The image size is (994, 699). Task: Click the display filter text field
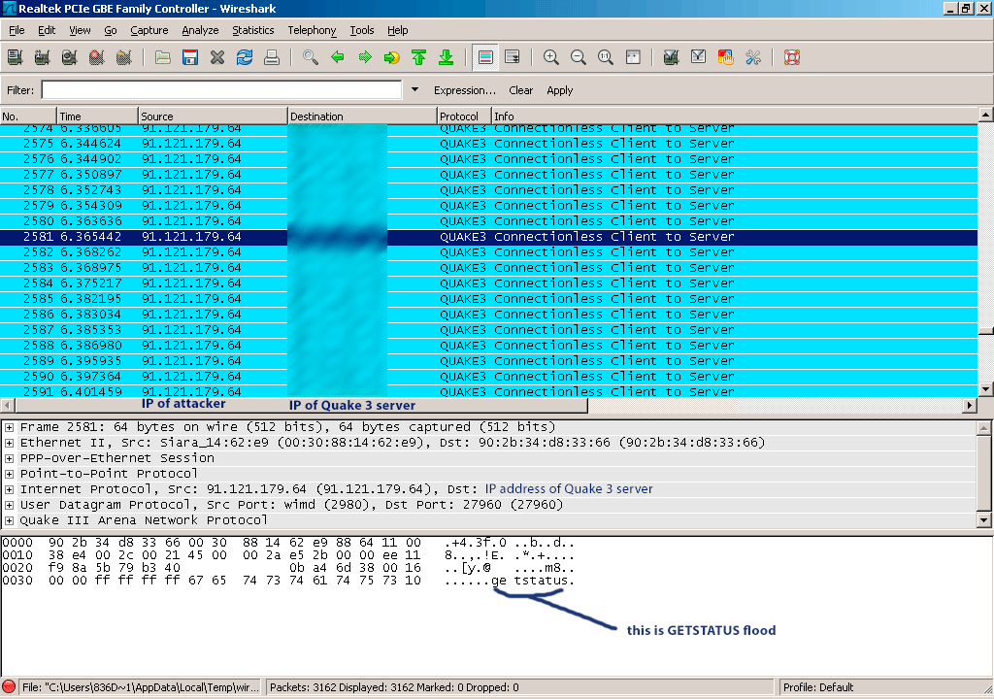coord(222,90)
